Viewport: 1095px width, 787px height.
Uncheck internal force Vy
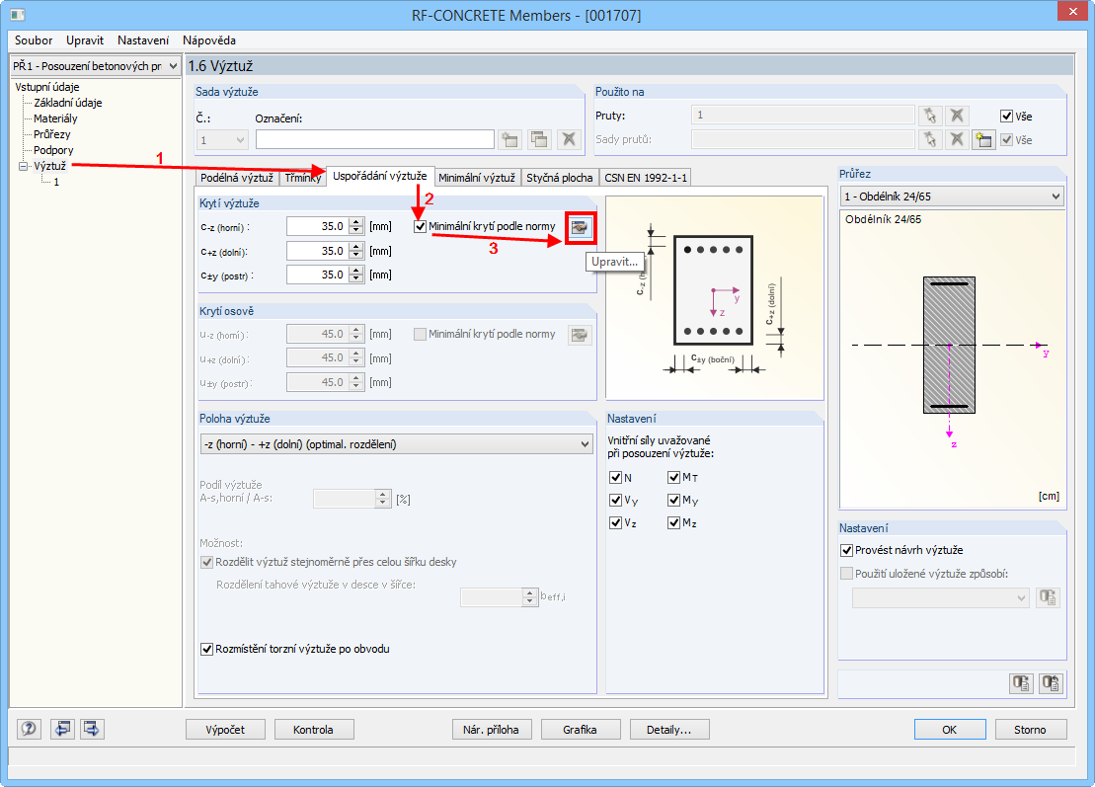[615, 500]
